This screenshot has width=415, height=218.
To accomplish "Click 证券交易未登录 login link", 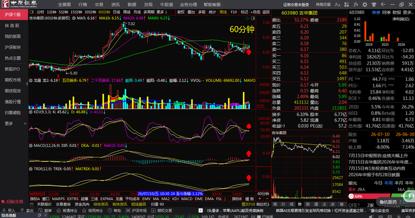I will (296, 4).
